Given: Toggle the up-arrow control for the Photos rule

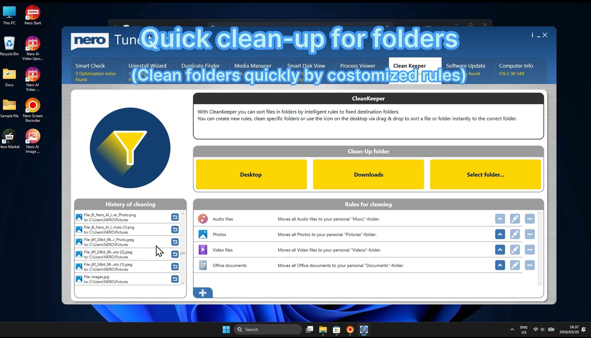Looking at the screenshot, I should click(x=500, y=234).
